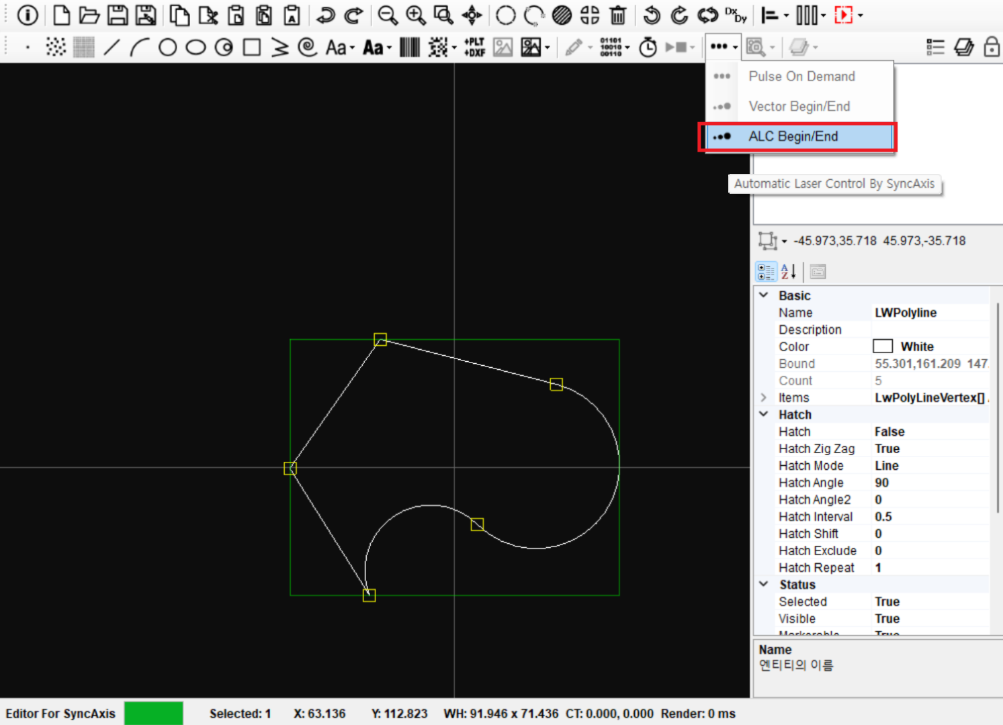1003x725 pixels.
Task: Sort properties alphabetically
Action: 789,272
